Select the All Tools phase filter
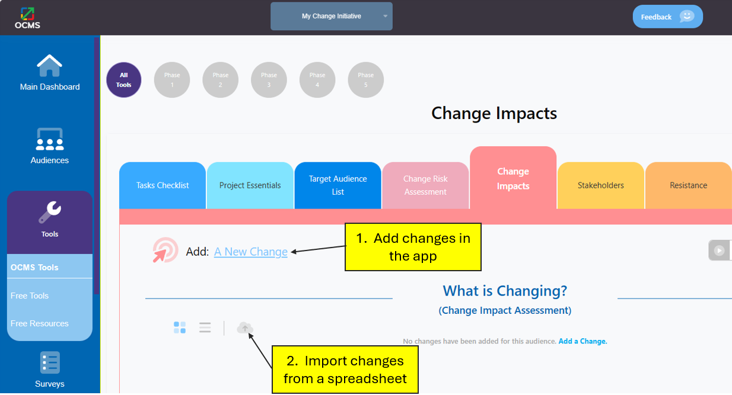This screenshot has height=395, width=732. tap(124, 80)
